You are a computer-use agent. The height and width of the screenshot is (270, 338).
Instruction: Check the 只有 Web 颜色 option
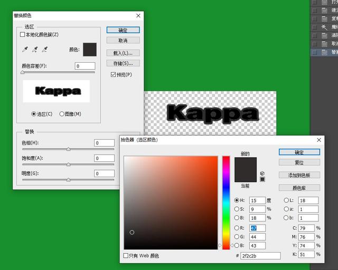[126, 256]
